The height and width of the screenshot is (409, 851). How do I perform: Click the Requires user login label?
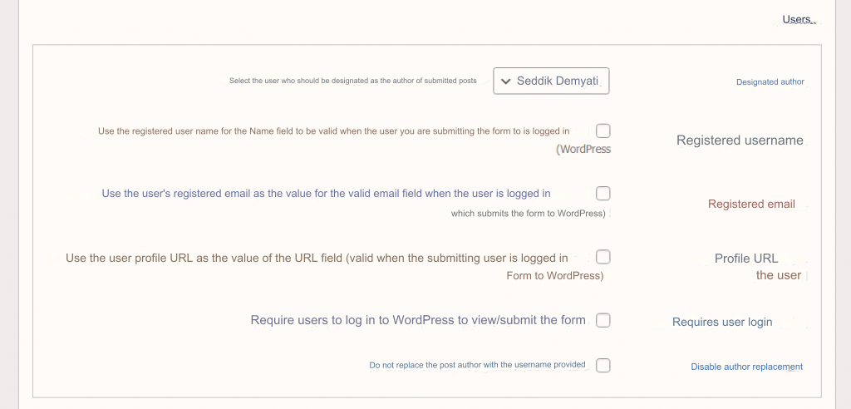pyautogui.click(x=722, y=322)
